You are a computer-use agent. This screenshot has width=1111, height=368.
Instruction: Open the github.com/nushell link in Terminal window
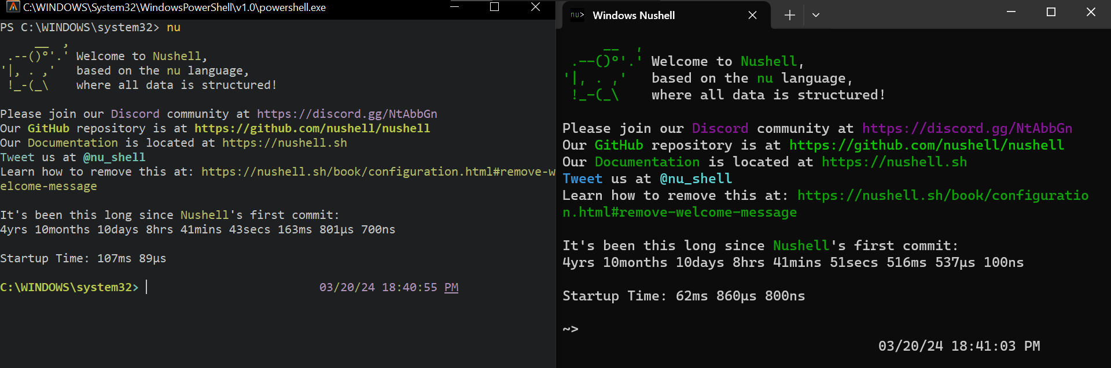pyautogui.click(x=926, y=145)
